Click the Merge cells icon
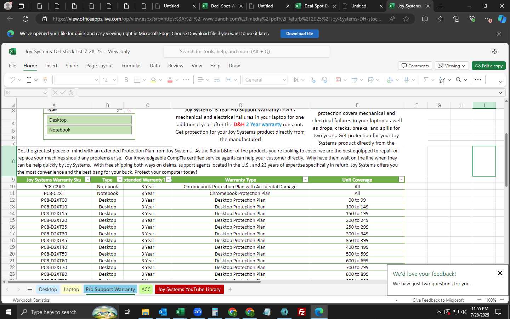 229,80
